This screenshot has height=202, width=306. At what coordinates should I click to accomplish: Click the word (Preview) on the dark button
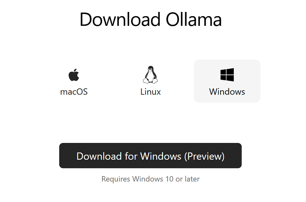click(x=204, y=156)
